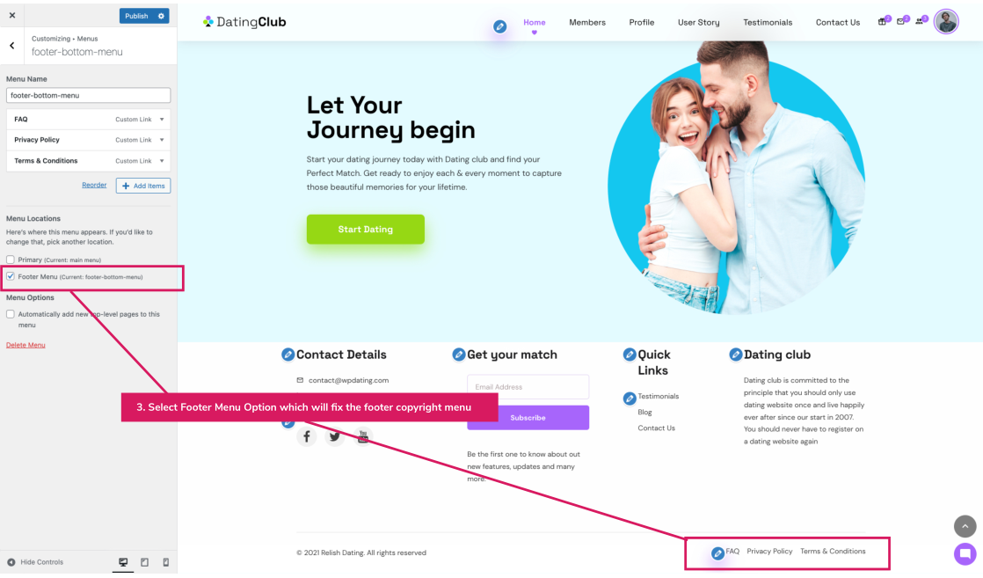This screenshot has width=983, height=578.
Task: Click the Publish settings gear icon
Action: pyautogui.click(x=161, y=16)
